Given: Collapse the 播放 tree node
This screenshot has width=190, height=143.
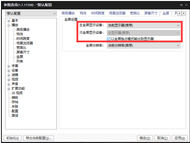Looking at the screenshot, I should coord(9,25).
